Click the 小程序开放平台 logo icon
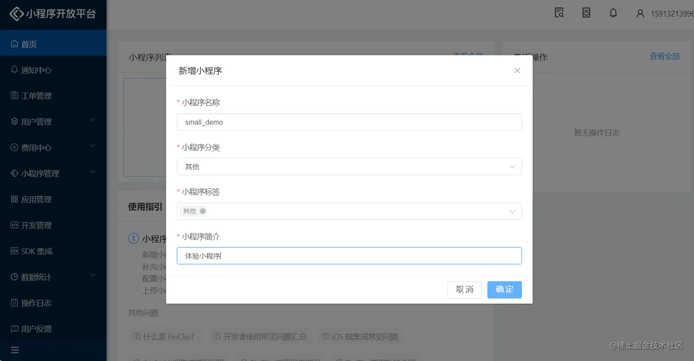This screenshot has height=361, width=694. (x=17, y=13)
